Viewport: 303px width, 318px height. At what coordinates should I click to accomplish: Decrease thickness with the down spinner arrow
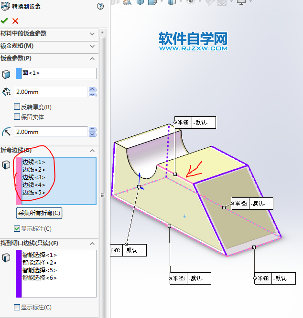point(93,94)
